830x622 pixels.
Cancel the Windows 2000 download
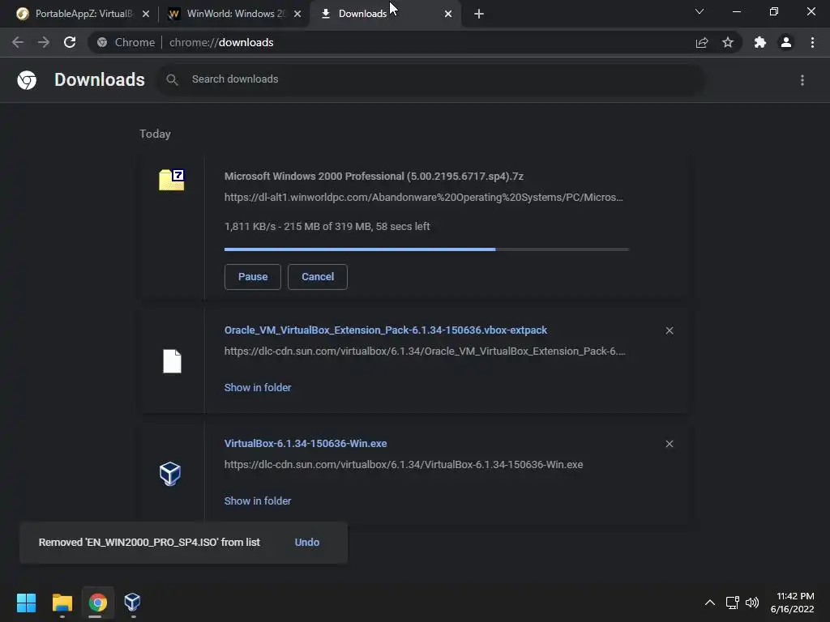318,277
